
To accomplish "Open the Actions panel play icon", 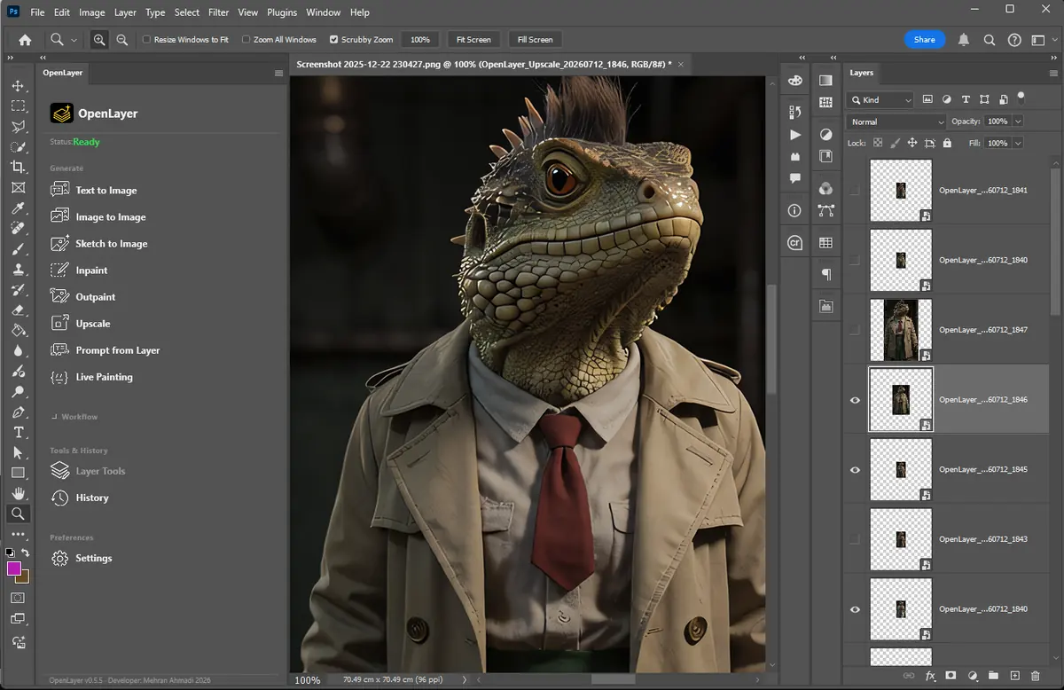I will tap(795, 135).
